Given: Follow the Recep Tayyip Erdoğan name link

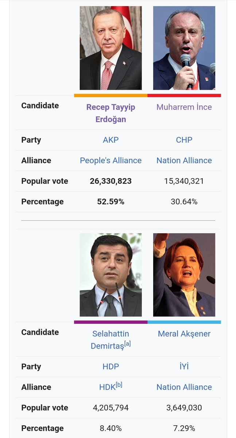Looking at the screenshot, I should click(111, 113).
